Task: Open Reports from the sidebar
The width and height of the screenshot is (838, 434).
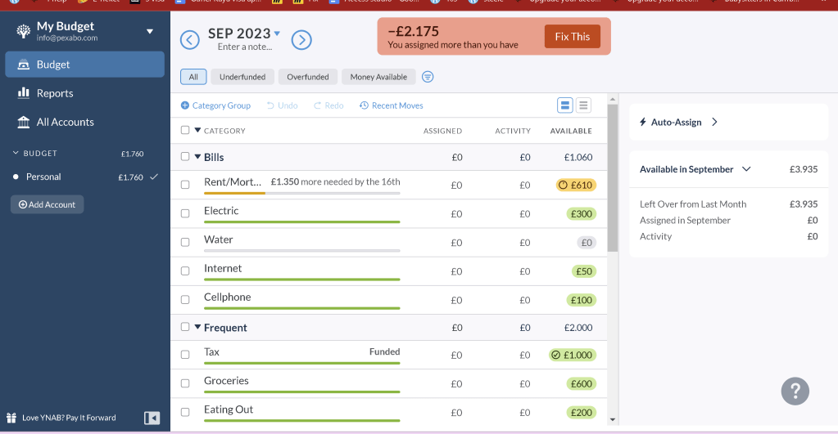Action: pyautogui.click(x=85, y=93)
